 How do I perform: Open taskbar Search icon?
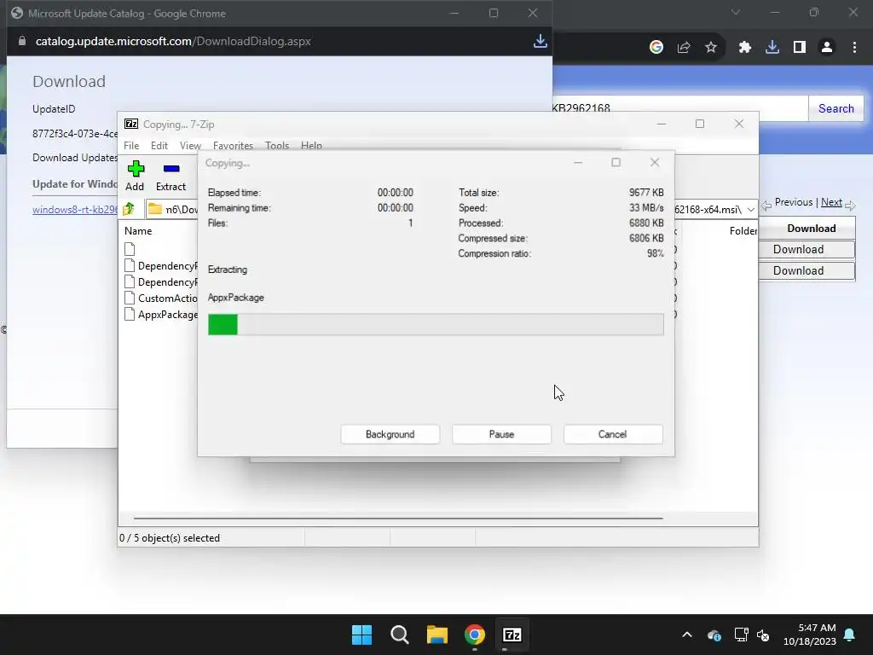pos(399,635)
